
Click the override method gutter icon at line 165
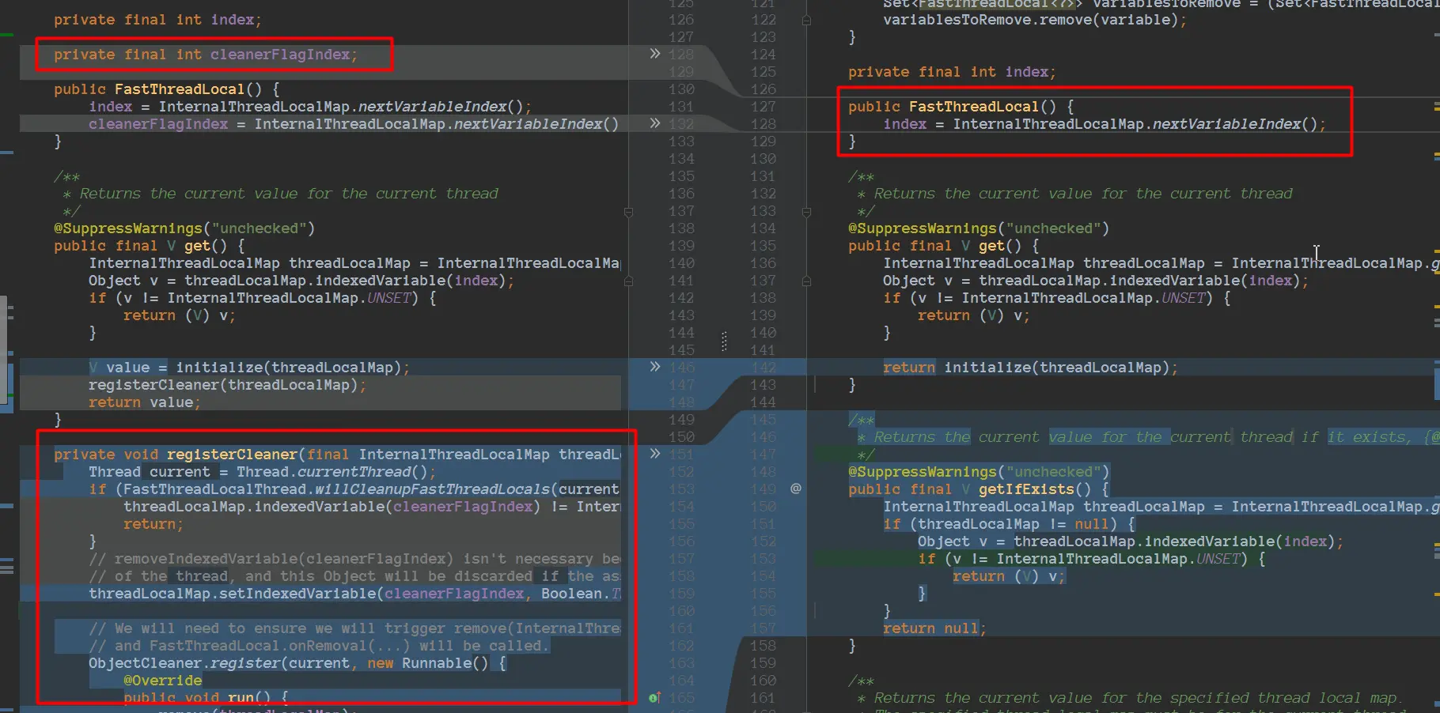655,698
